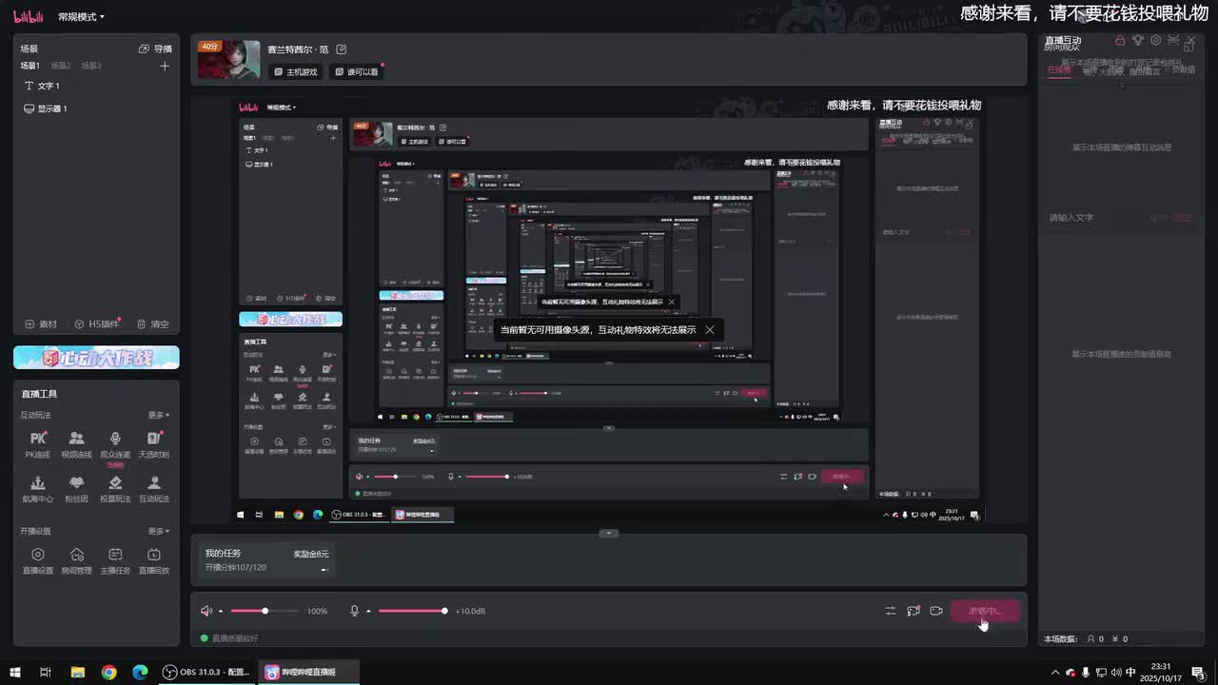The height and width of the screenshot is (685, 1218).
Task: Click the screen share icon in bottom bar
Action: click(913, 611)
